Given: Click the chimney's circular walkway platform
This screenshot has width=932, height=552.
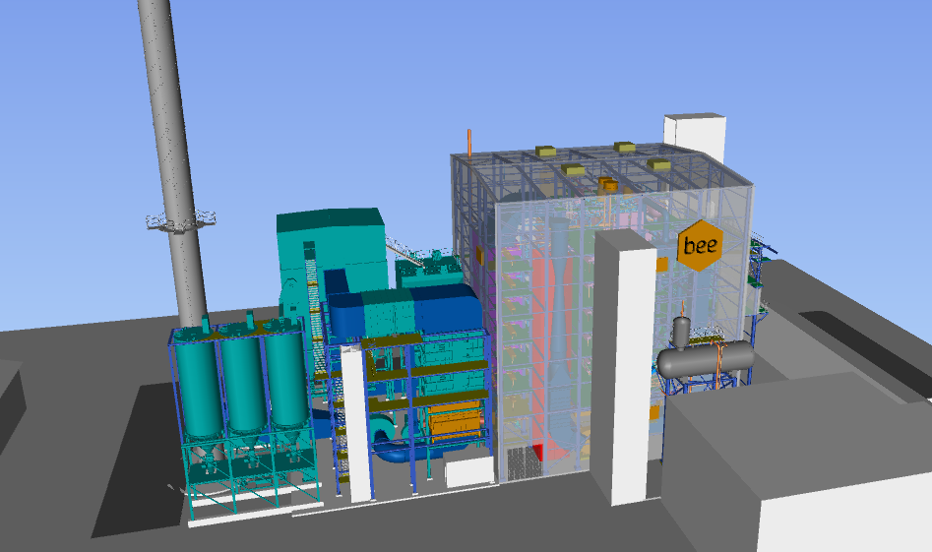Looking at the screenshot, I should pos(180,221).
